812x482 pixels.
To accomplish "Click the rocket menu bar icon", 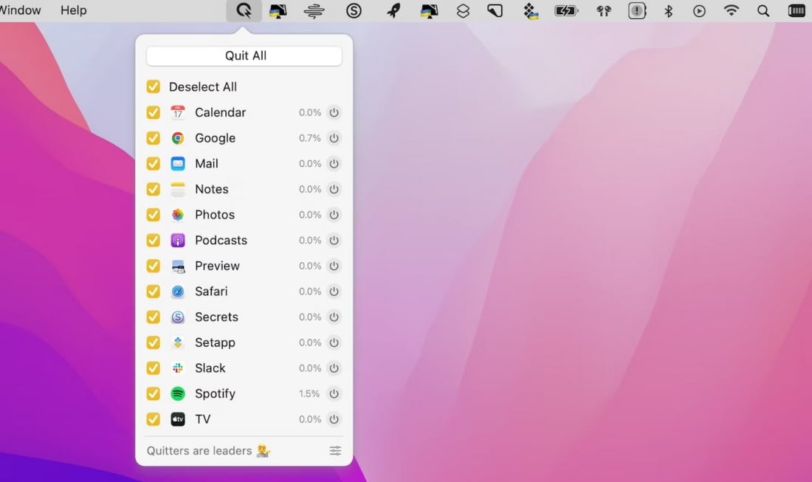I will [393, 10].
